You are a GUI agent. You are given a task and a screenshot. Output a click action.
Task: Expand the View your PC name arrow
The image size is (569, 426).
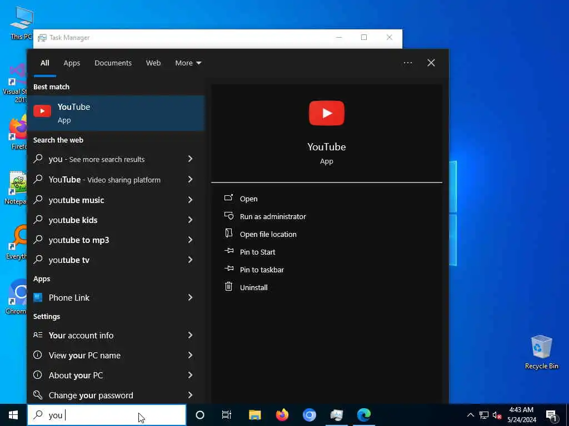(x=190, y=355)
